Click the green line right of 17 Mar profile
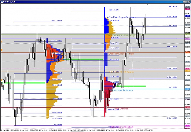Viewport: 191px width, 132px height. click(131, 86)
